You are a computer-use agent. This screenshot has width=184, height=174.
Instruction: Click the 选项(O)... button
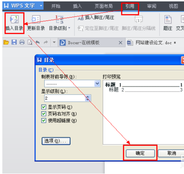pos(56,141)
